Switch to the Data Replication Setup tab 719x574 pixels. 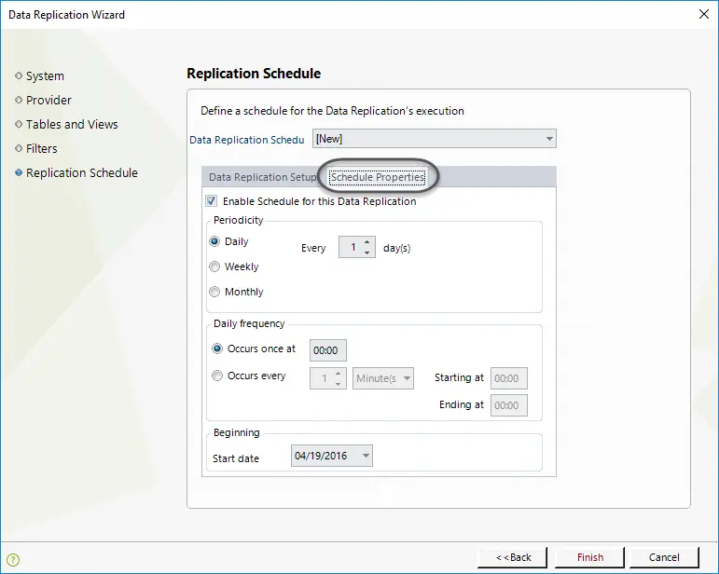[262, 177]
